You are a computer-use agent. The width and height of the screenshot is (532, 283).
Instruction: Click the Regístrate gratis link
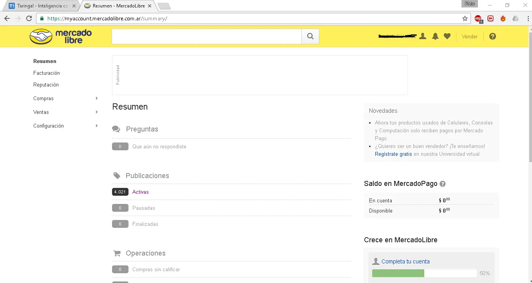point(393,154)
